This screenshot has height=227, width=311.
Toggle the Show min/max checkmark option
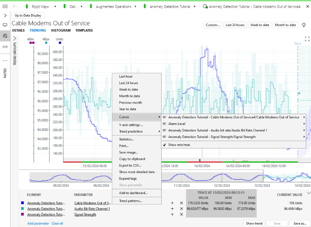pyautogui.click(x=233, y=145)
